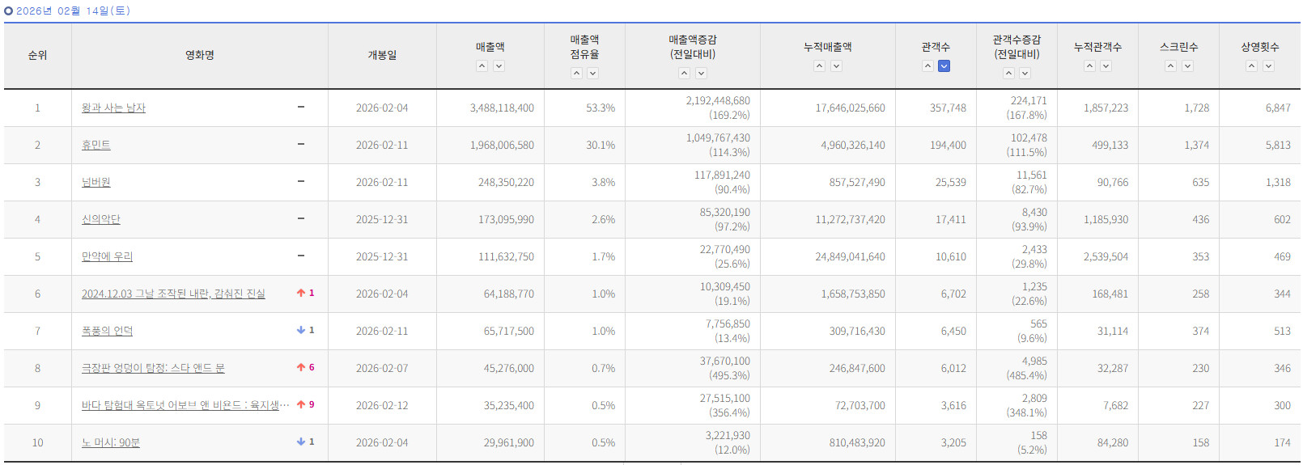Viewport: 1303px width, 465px height.
Task: Open the movie link 노 머시: 90분
Action: tap(111, 442)
